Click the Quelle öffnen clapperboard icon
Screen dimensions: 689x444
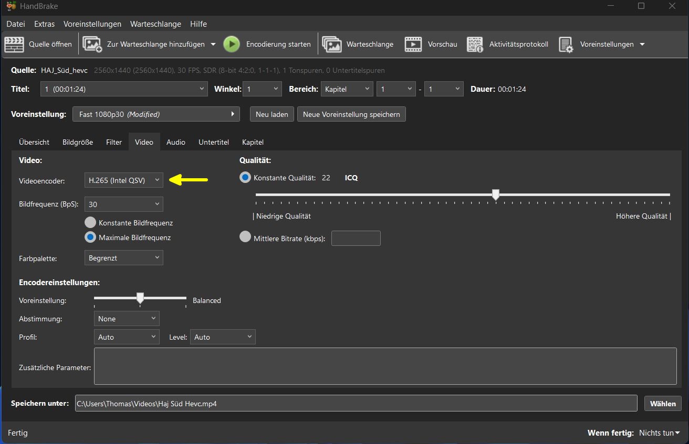pyautogui.click(x=15, y=45)
